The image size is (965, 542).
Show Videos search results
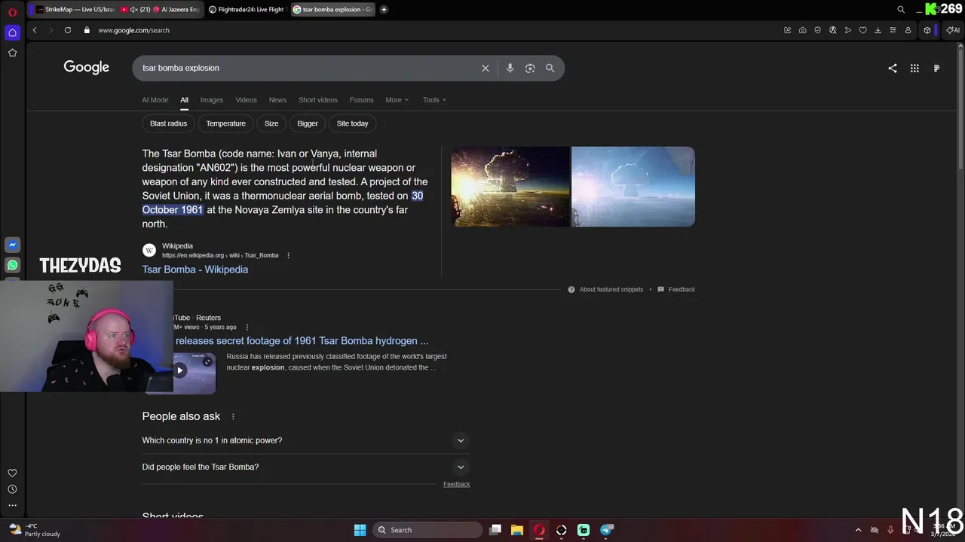246,99
